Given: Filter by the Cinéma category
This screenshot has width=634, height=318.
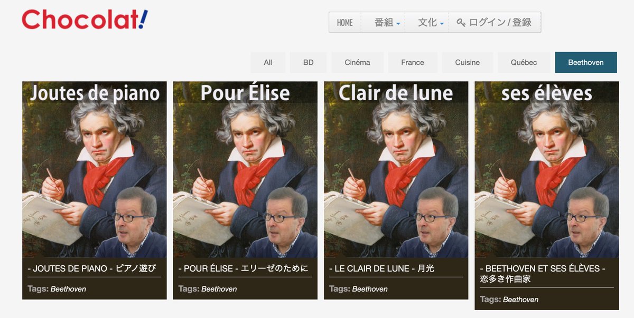Looking at the screenshot, I should pyautogui.click(x=358, y=62).
